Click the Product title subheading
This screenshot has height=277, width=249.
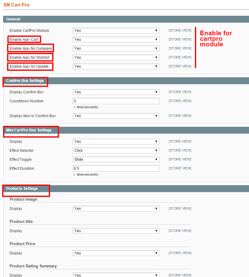[21, 222]
